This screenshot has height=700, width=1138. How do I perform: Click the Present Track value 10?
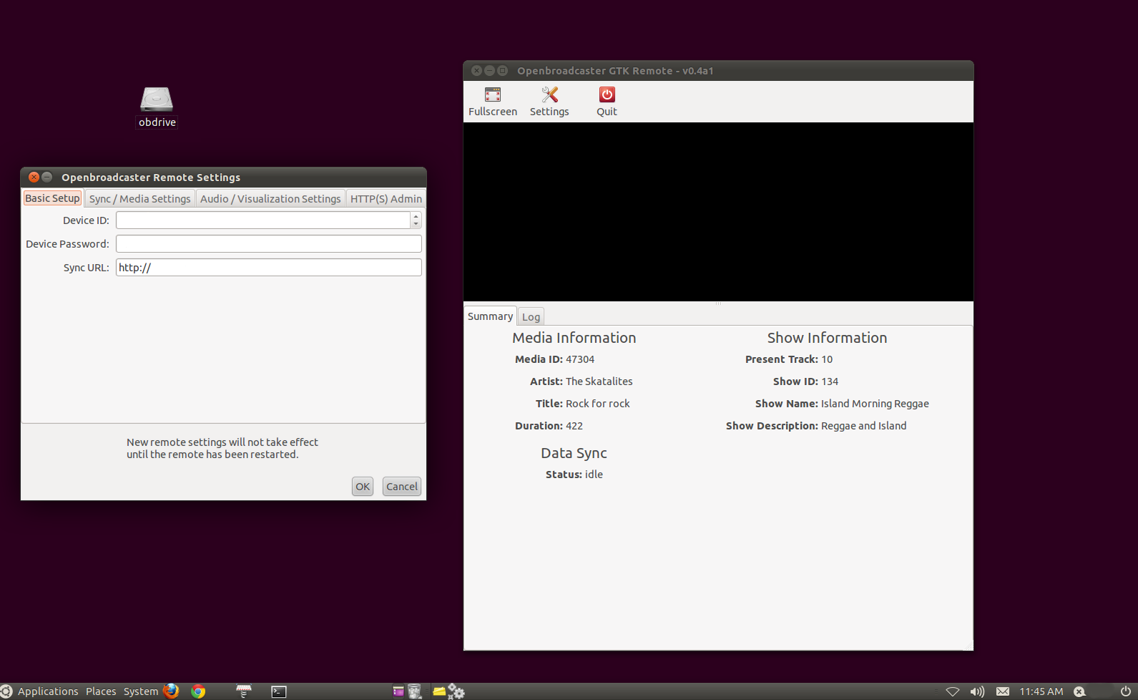(x=827, y=359)
